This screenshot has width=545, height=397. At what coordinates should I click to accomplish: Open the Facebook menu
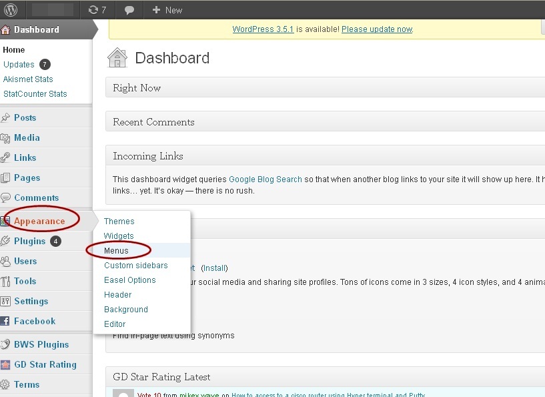pyautogui.click(x=35, y=321)
